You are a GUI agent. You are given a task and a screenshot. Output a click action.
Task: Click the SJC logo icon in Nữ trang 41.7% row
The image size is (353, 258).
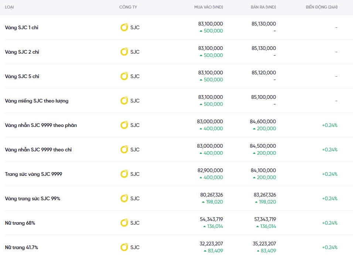(x=124, y=247)
